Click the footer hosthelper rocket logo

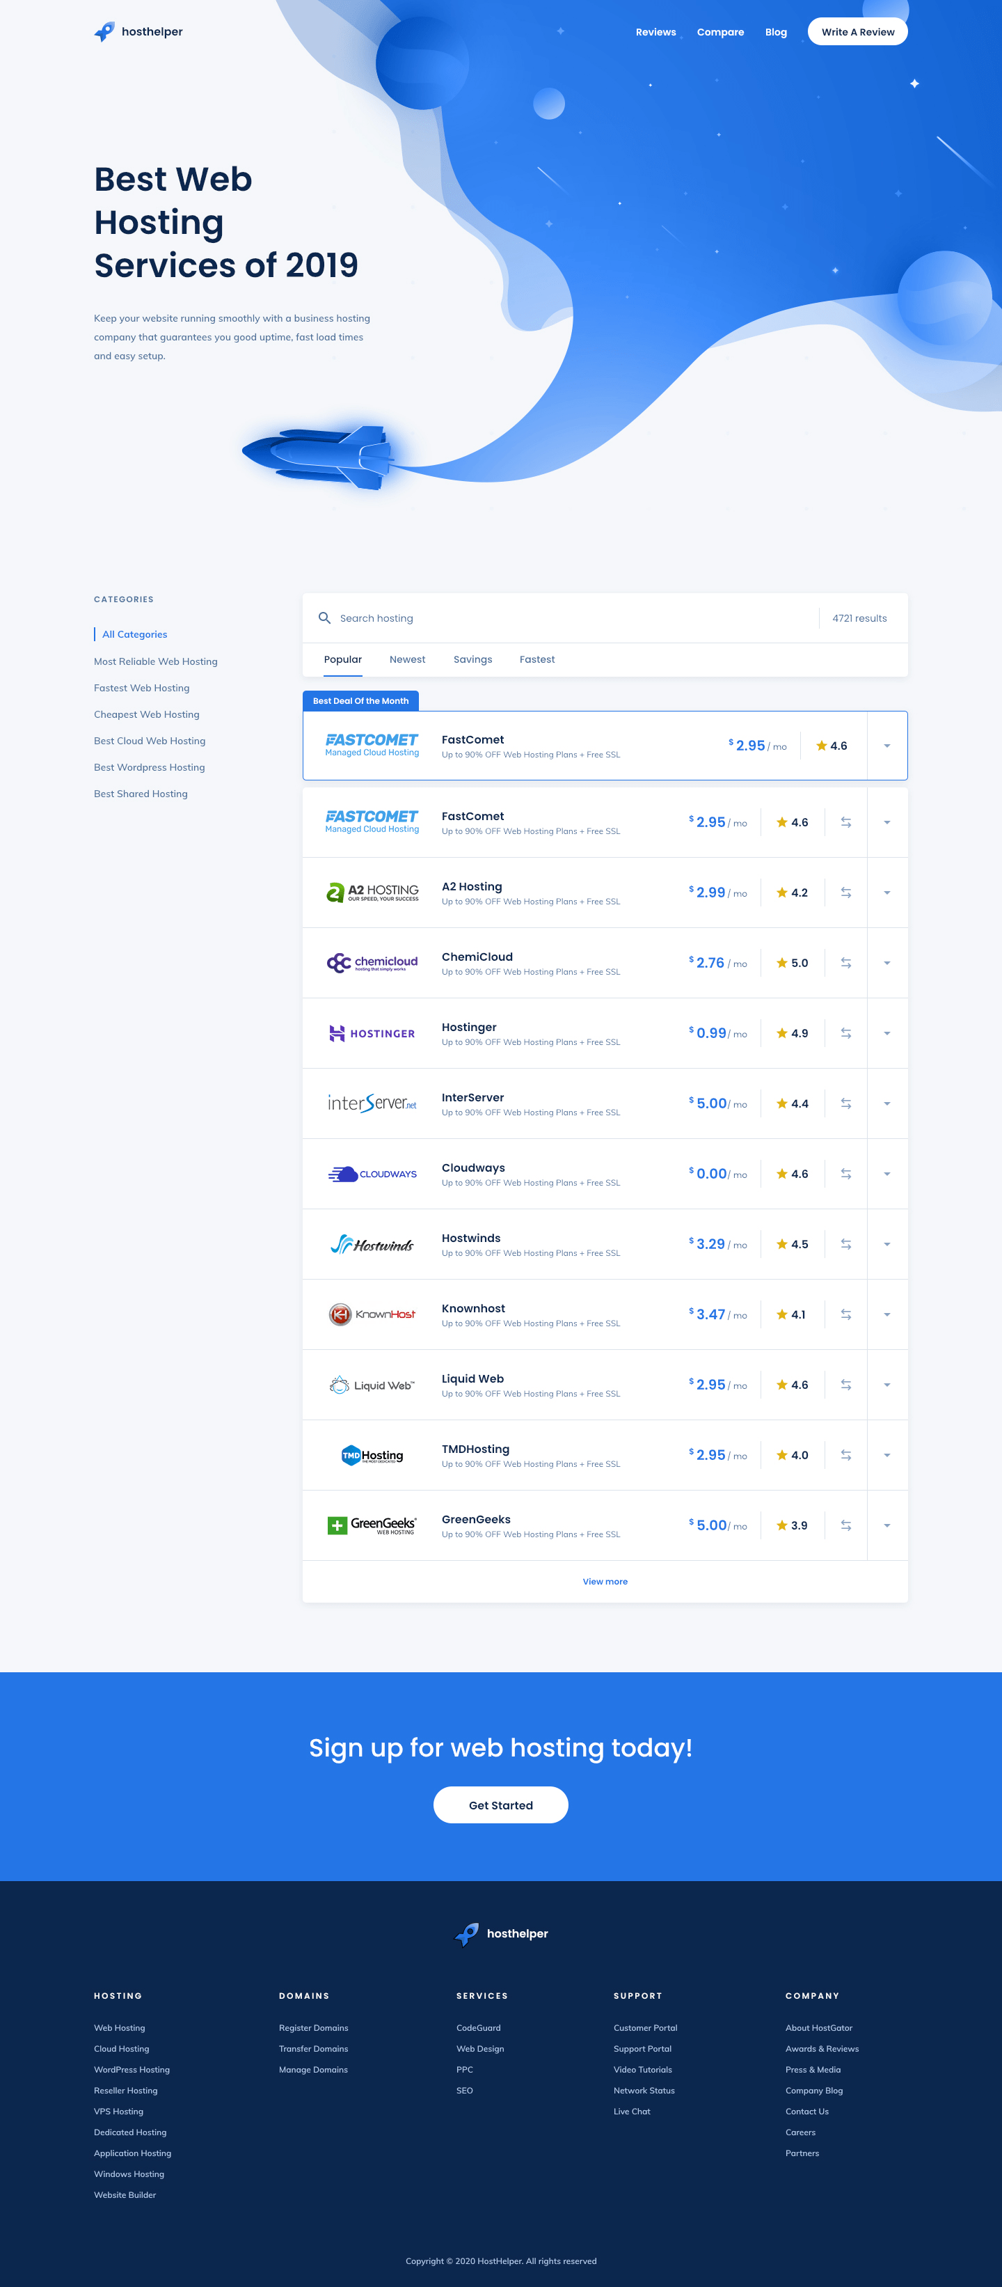[467, 1933]
